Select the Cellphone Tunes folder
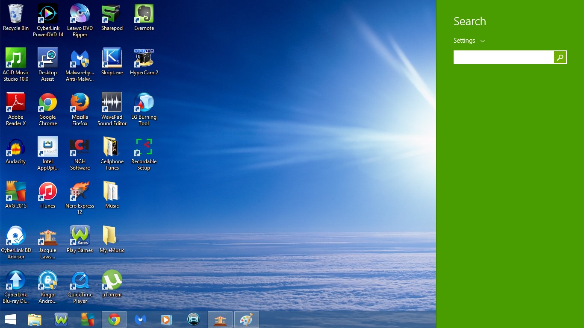 (x=112, y=154)
